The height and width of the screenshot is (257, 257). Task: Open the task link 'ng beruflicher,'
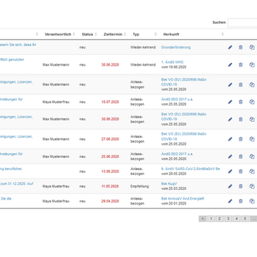(11, 169)
